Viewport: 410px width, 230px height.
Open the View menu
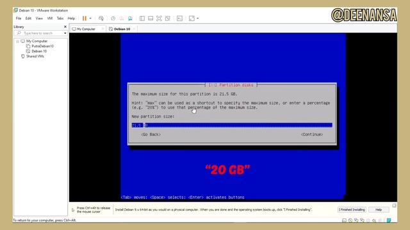[39, 19]
